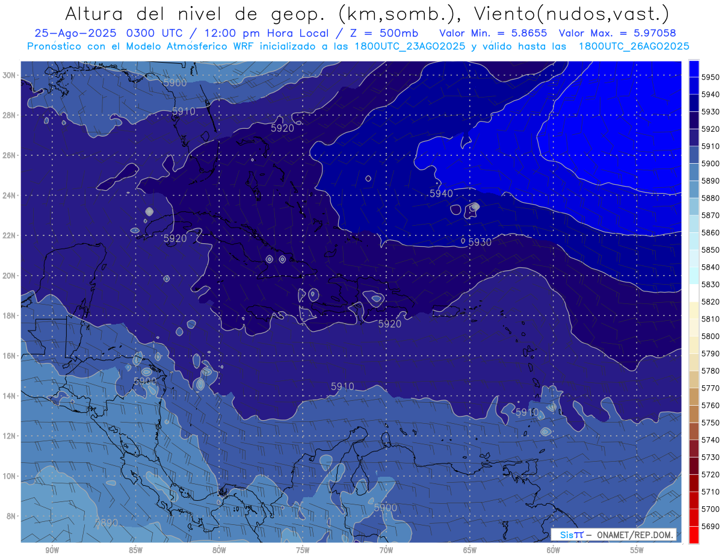This screenshot has width=722, height=558.
Task: Click the 5950 value in the legend
Action: coord(711,77)
